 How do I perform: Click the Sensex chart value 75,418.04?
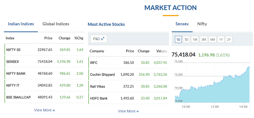[x=184, y=55]
